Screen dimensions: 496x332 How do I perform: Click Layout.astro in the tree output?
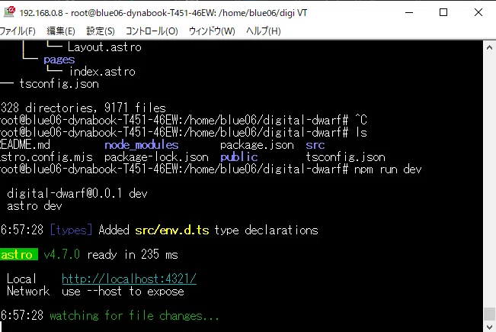pos(104,47)
